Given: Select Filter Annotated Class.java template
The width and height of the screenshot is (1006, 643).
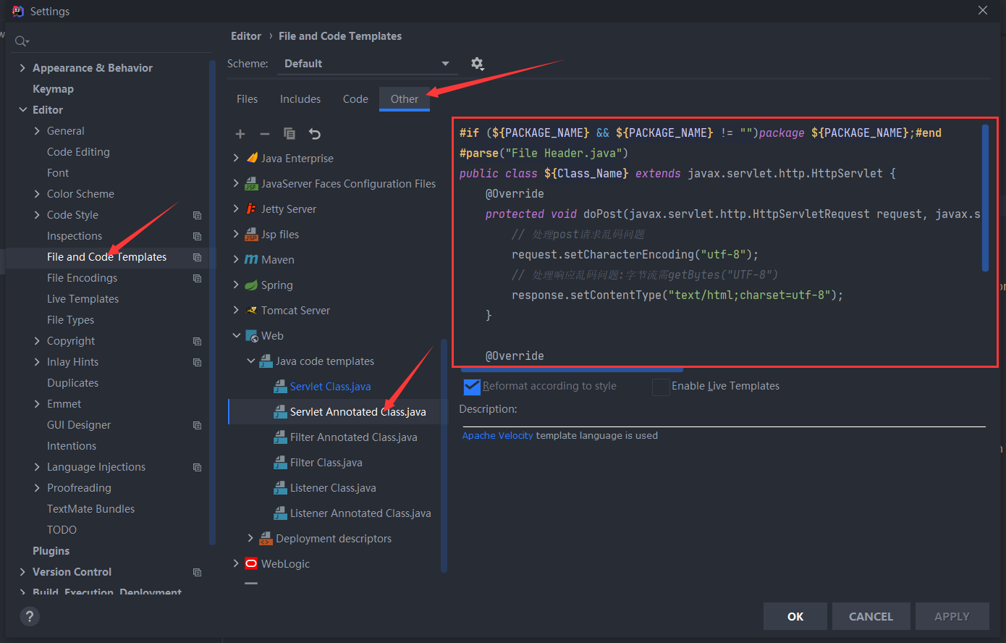Looking at the screenshot, I should (353, 437).
